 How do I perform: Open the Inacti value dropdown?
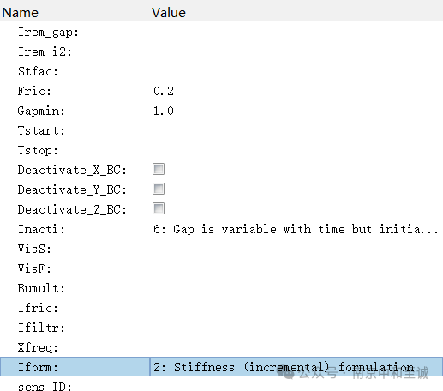coord(296,229)
